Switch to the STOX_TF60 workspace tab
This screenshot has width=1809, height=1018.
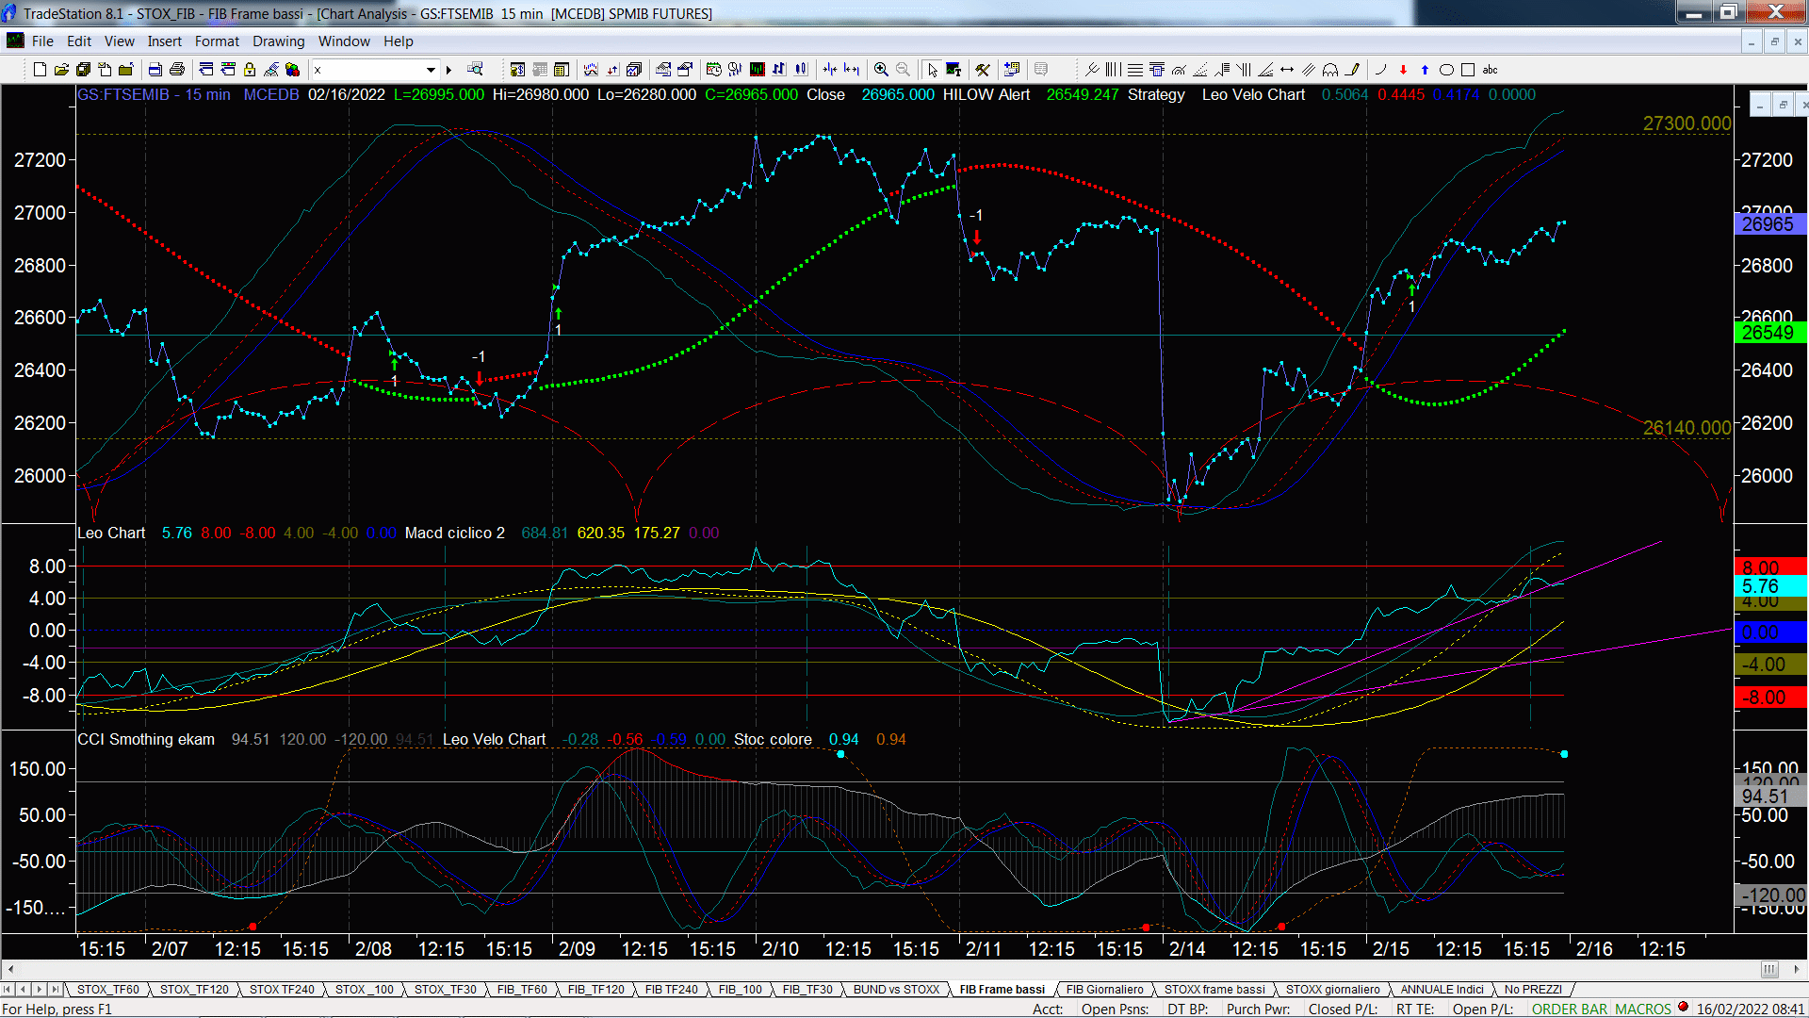107,990
